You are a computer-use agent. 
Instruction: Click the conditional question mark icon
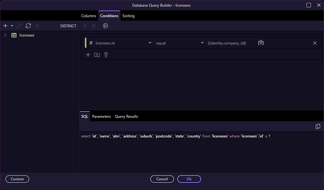pyautogui.click(x=106, y=55)
